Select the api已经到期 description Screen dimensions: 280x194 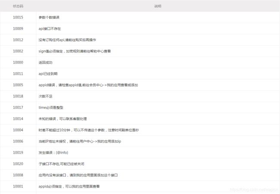[x=48, y=74]
